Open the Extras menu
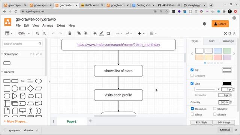This screenshot has height=135, width=240. click(61, 25)
